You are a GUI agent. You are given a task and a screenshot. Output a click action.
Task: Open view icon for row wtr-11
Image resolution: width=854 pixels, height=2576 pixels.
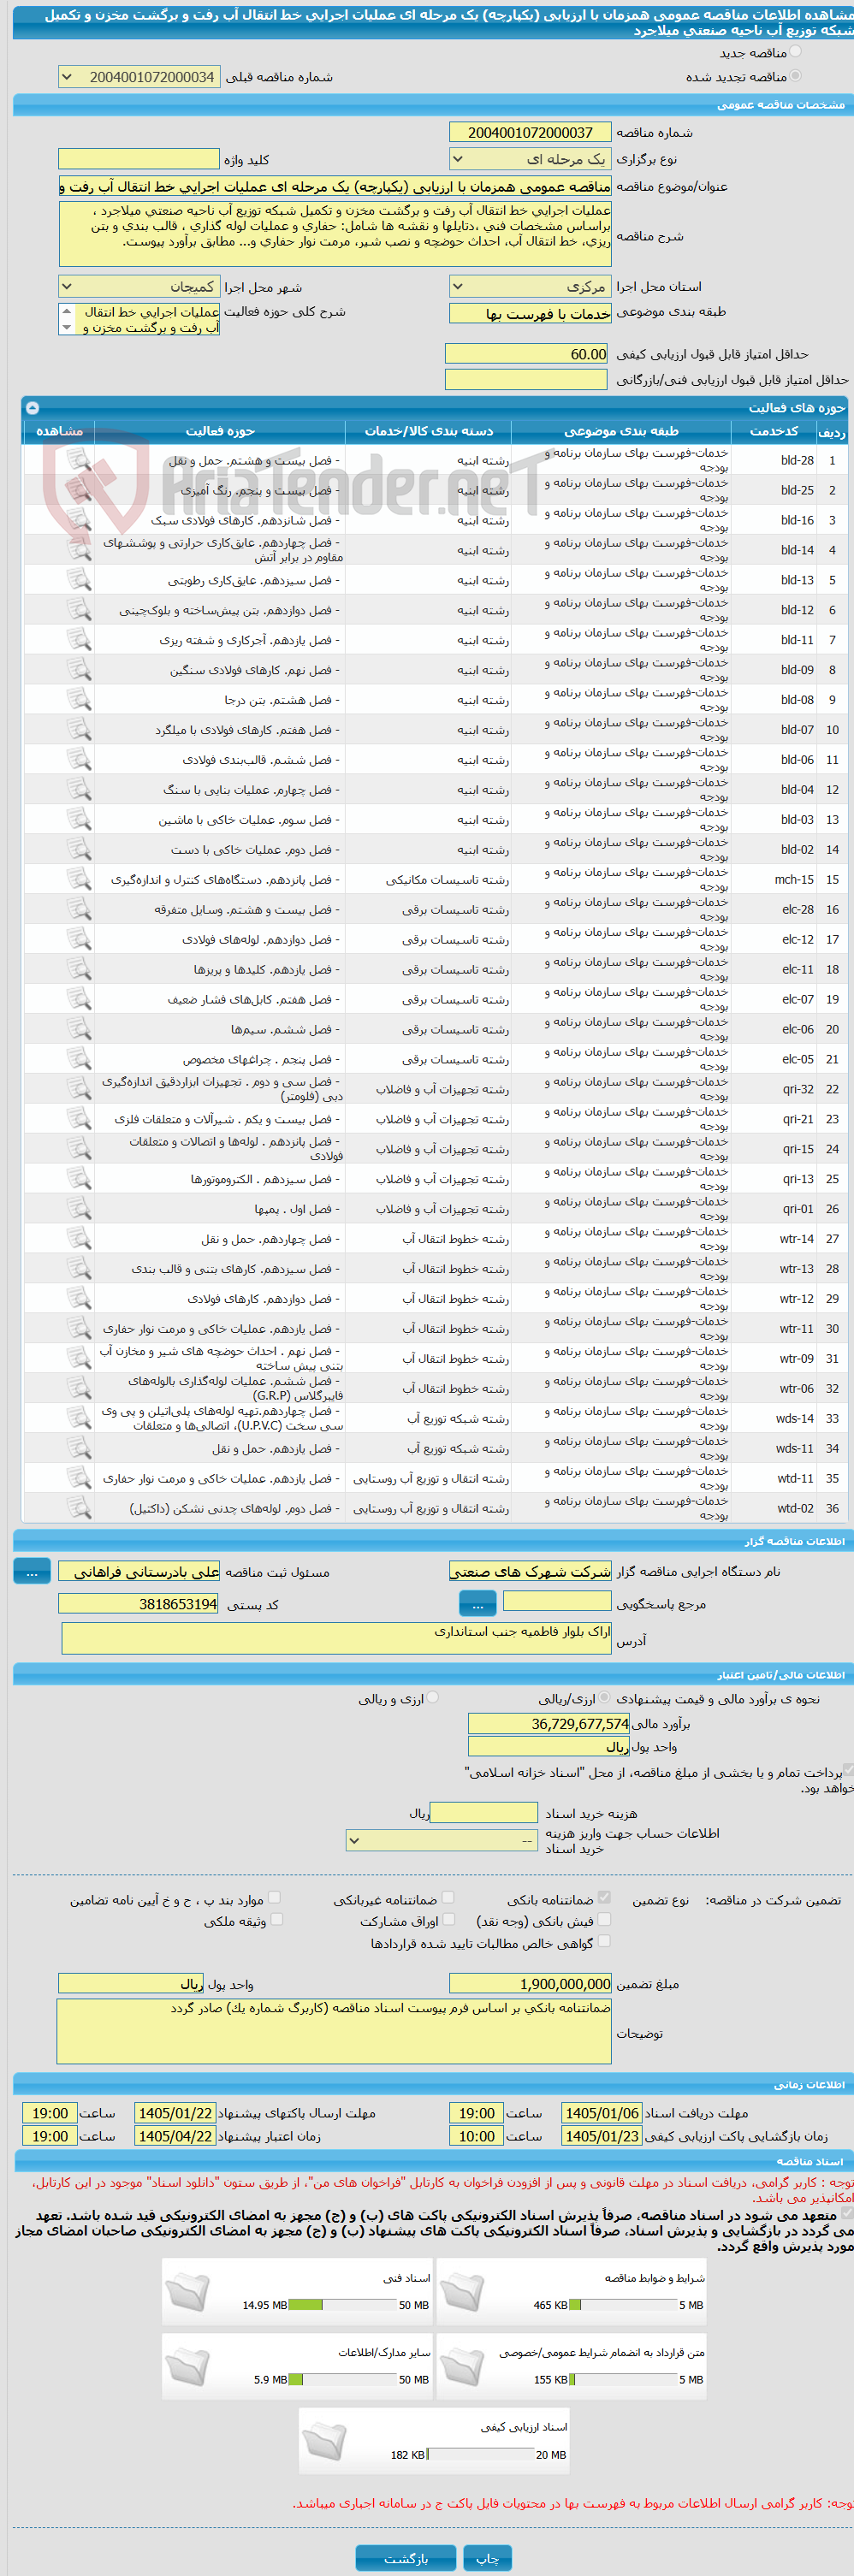(78, 1329)
